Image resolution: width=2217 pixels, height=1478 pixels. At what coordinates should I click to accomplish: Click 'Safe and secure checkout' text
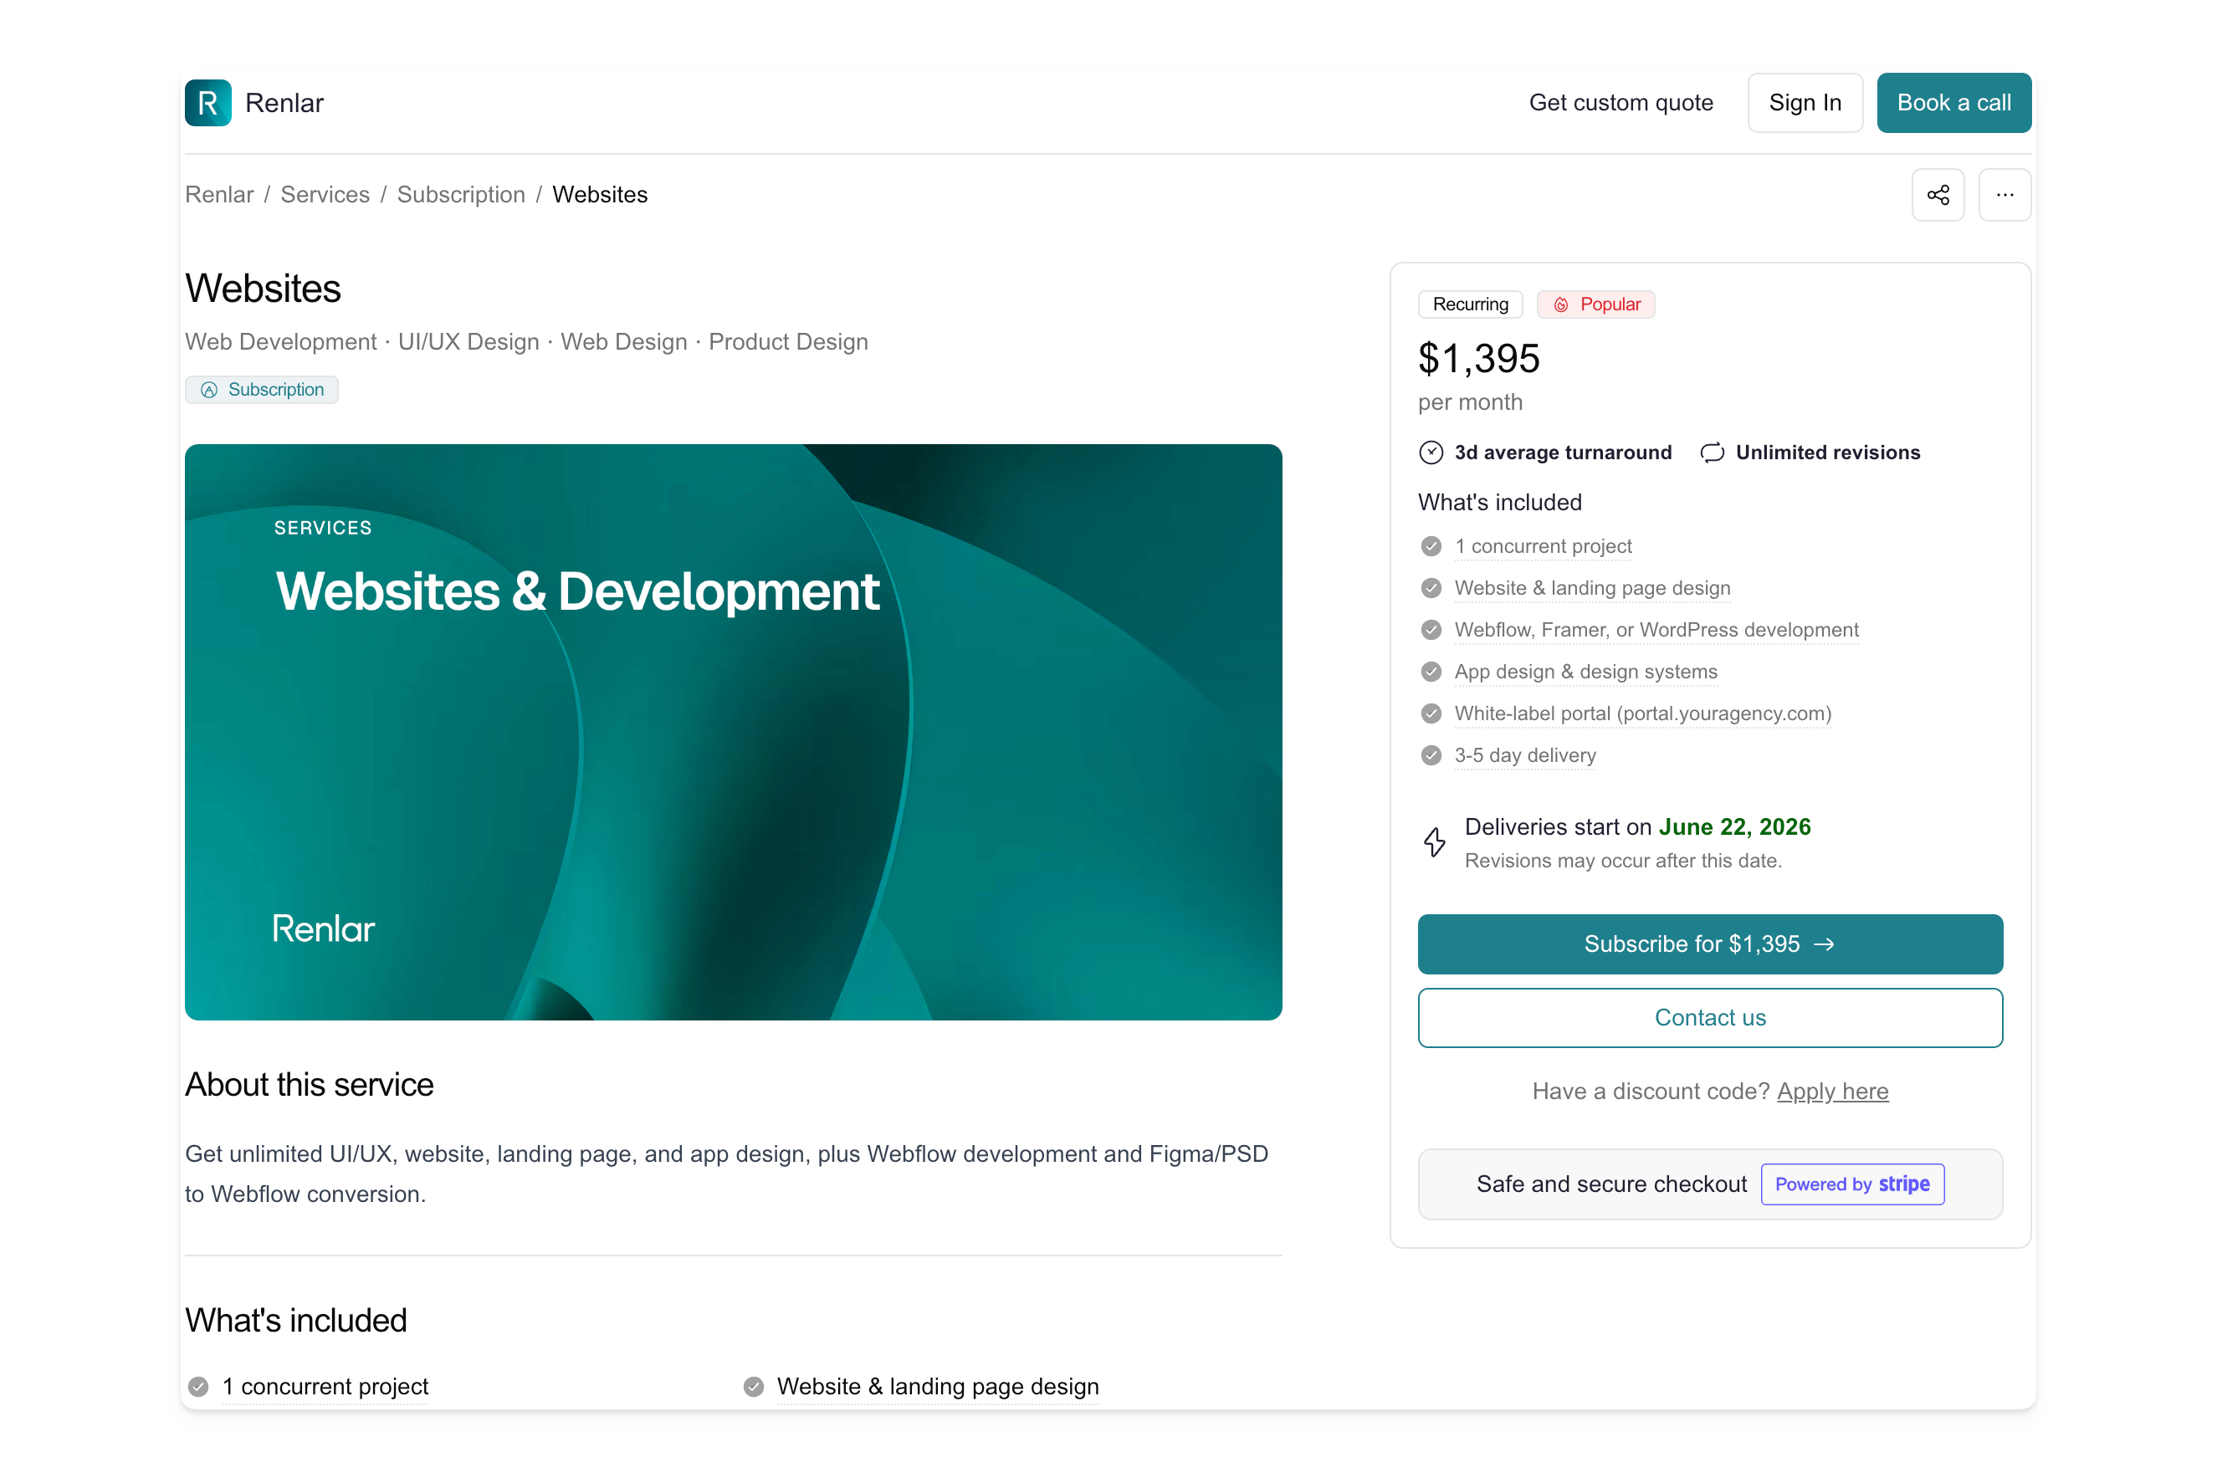click(1612, 1184)
